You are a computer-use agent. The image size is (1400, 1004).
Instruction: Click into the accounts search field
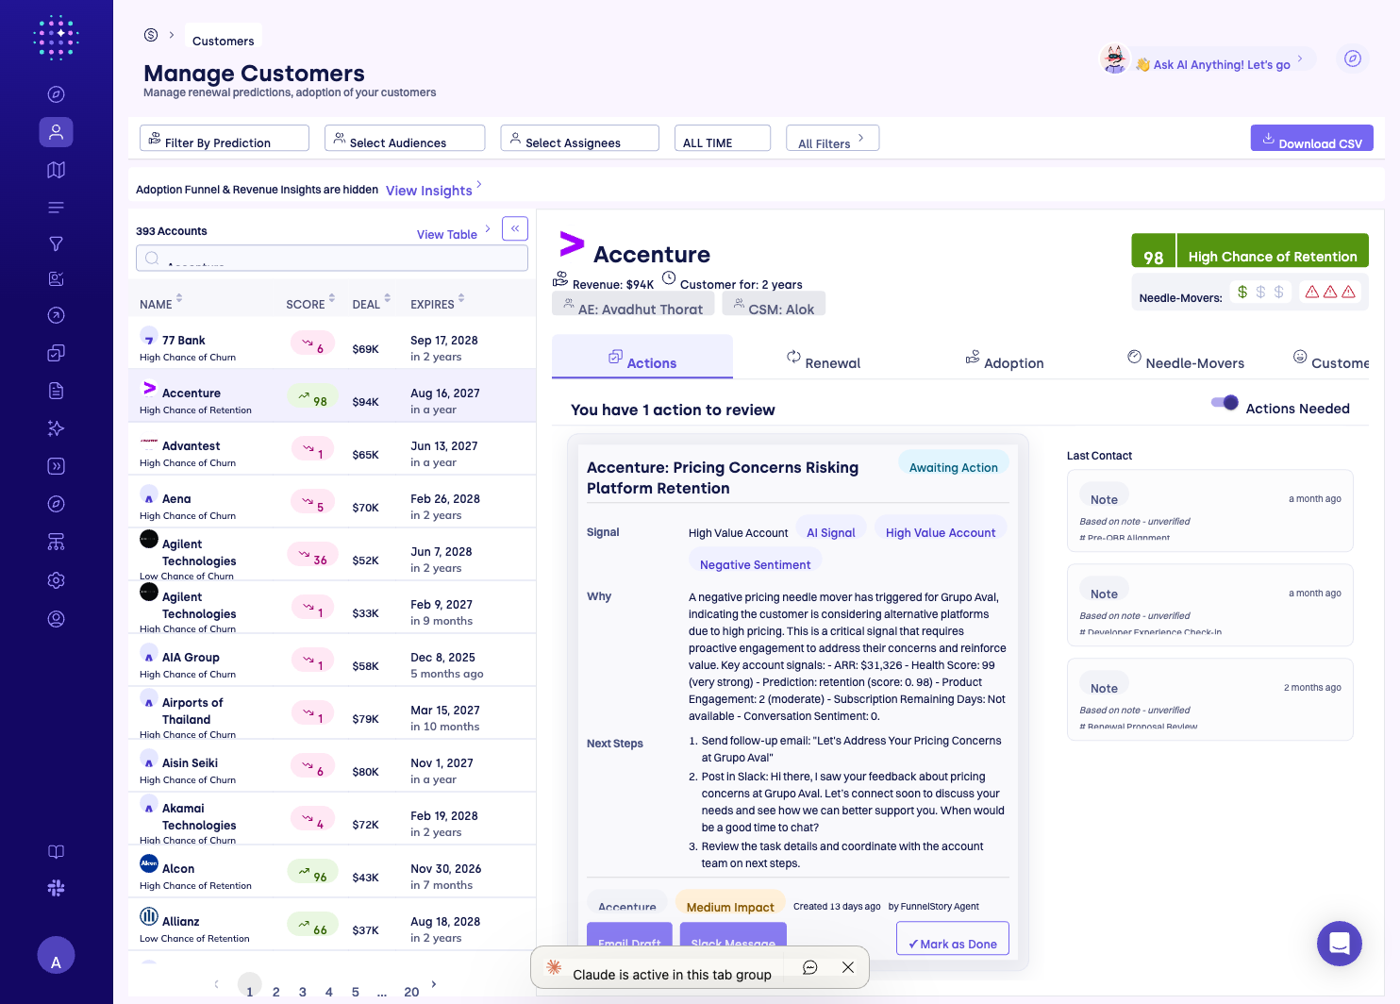point(332,258)
